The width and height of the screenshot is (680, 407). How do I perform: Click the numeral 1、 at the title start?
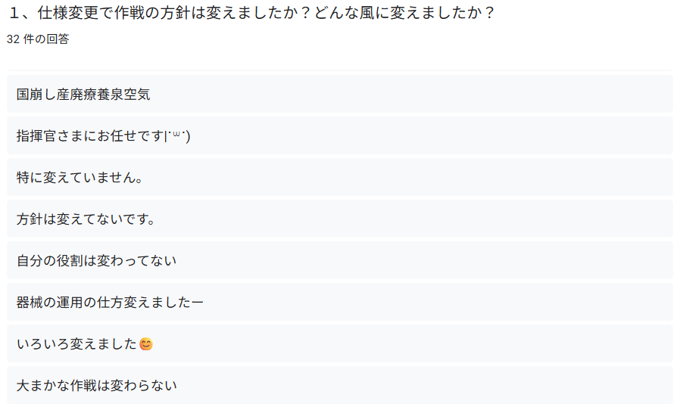[20, 13]
